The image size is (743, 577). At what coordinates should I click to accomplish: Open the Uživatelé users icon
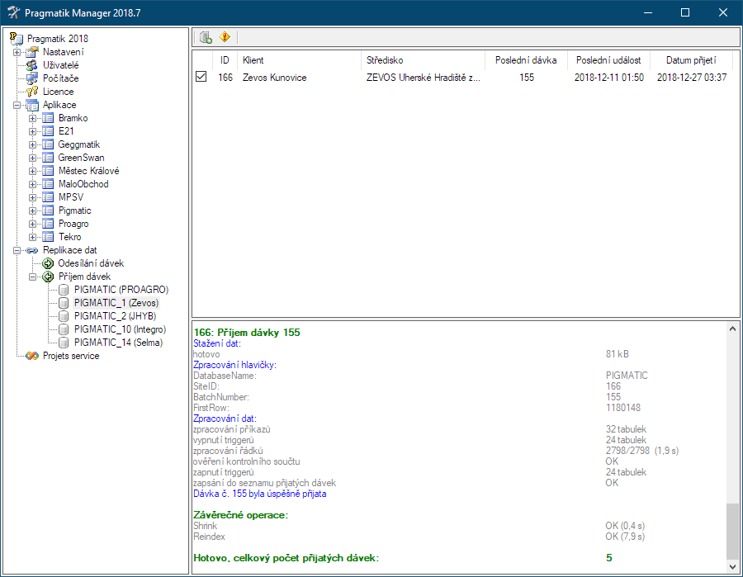(32, 65)
